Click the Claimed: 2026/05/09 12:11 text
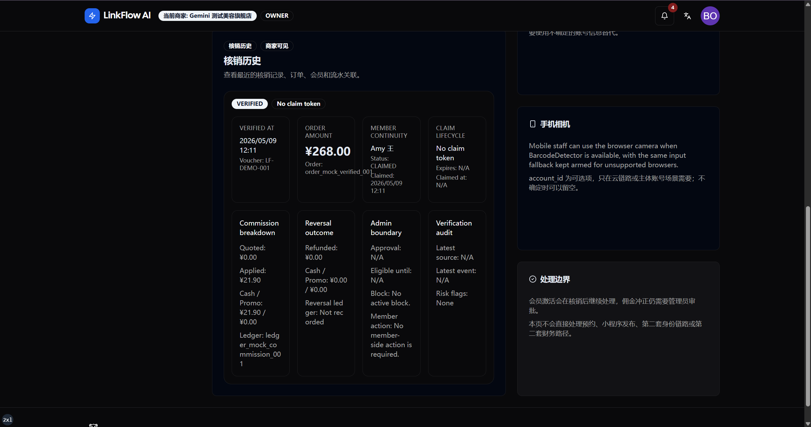Viewport: 811px width, 427px height. [x=386, y=183]
